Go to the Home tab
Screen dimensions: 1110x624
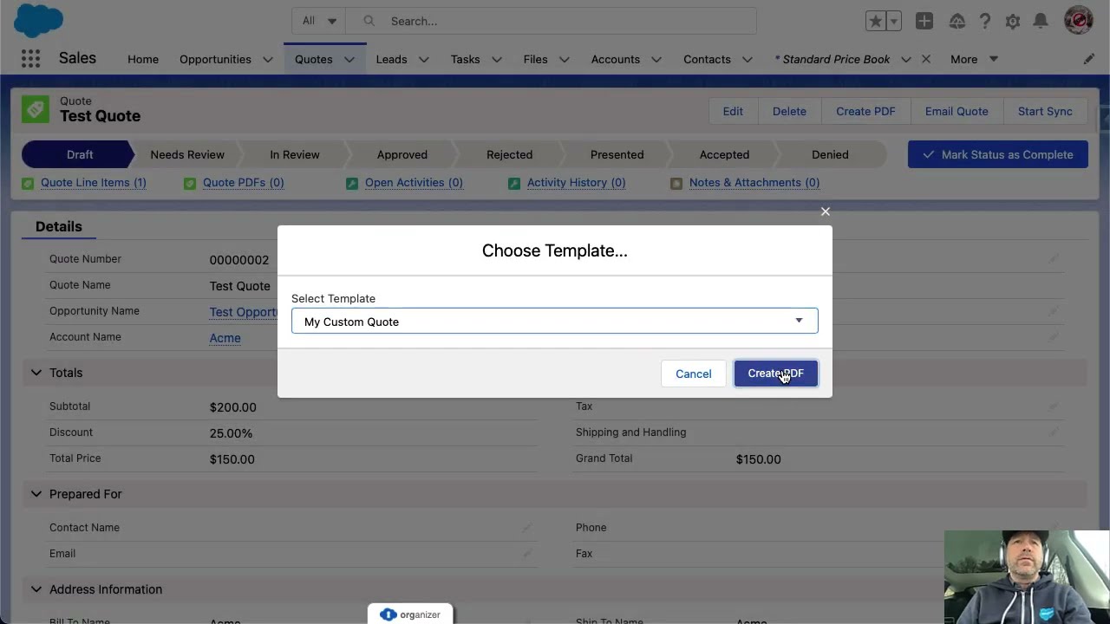coord(143,59)
